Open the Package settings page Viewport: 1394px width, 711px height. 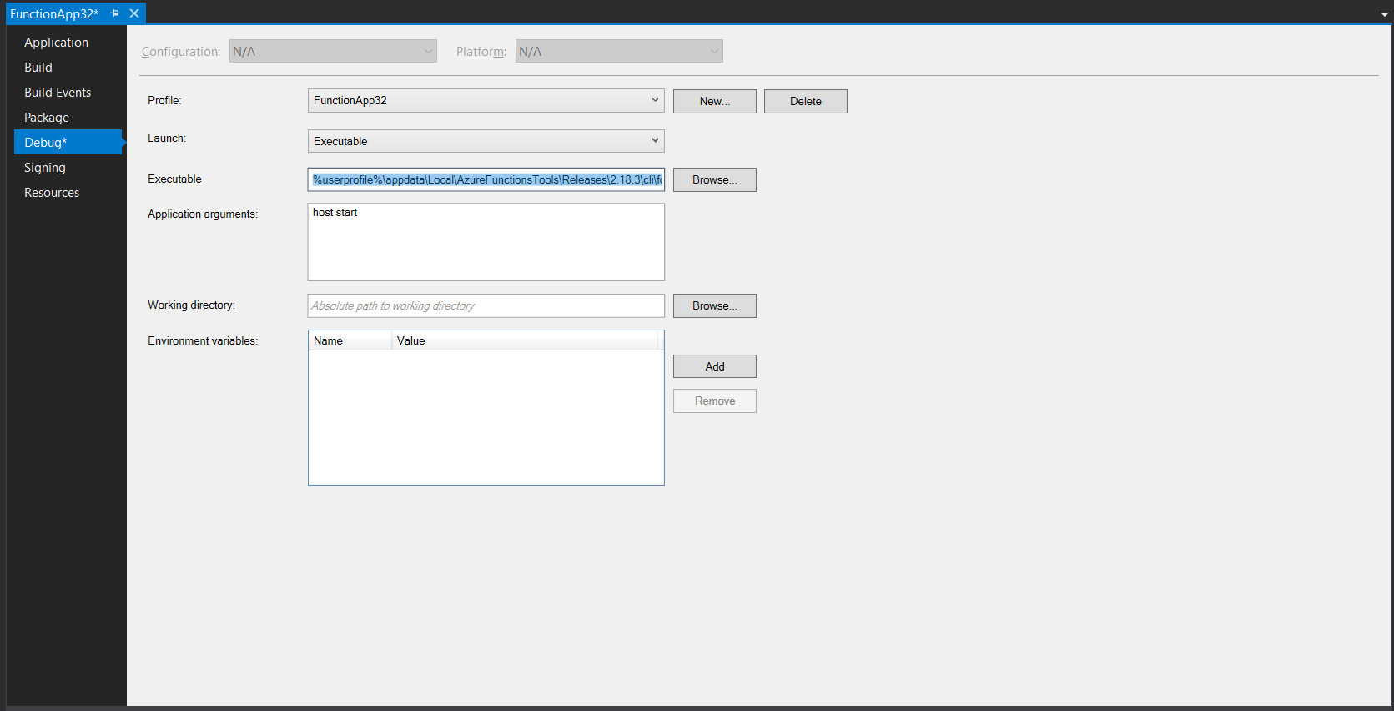[47, 118]
